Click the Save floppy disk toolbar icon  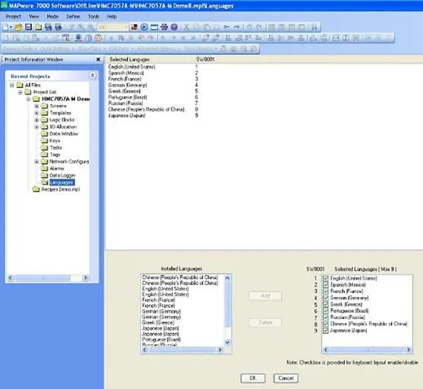click(28, 27)
